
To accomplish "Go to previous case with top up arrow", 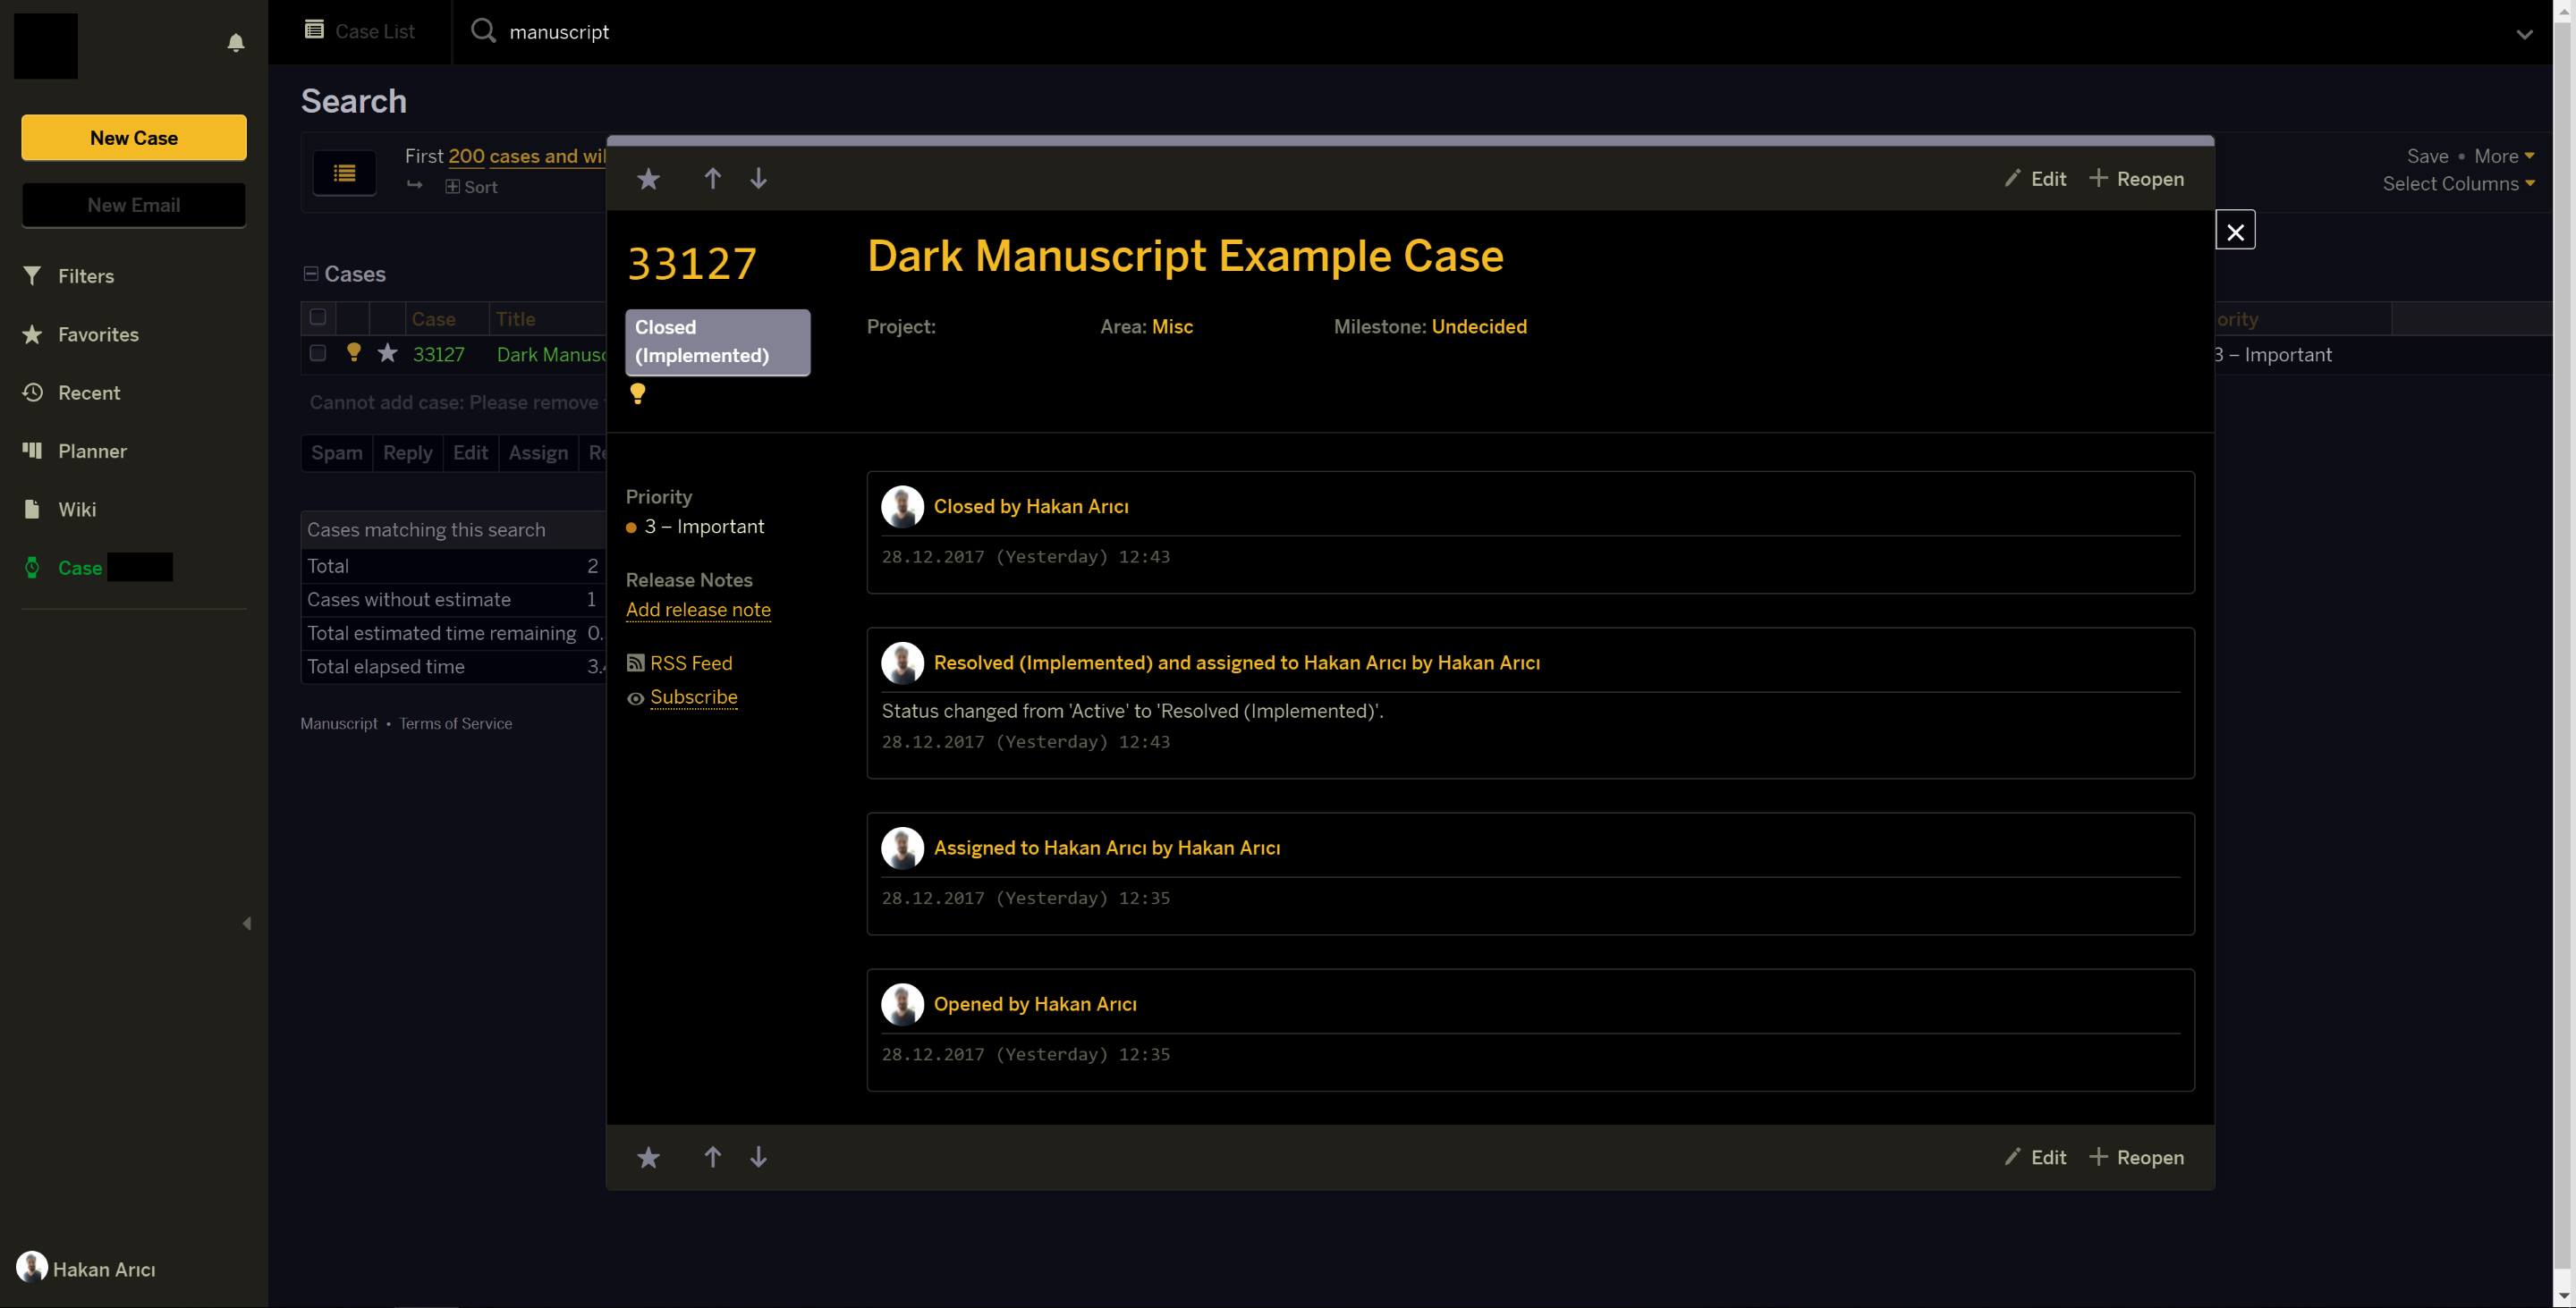I will 712,179.
